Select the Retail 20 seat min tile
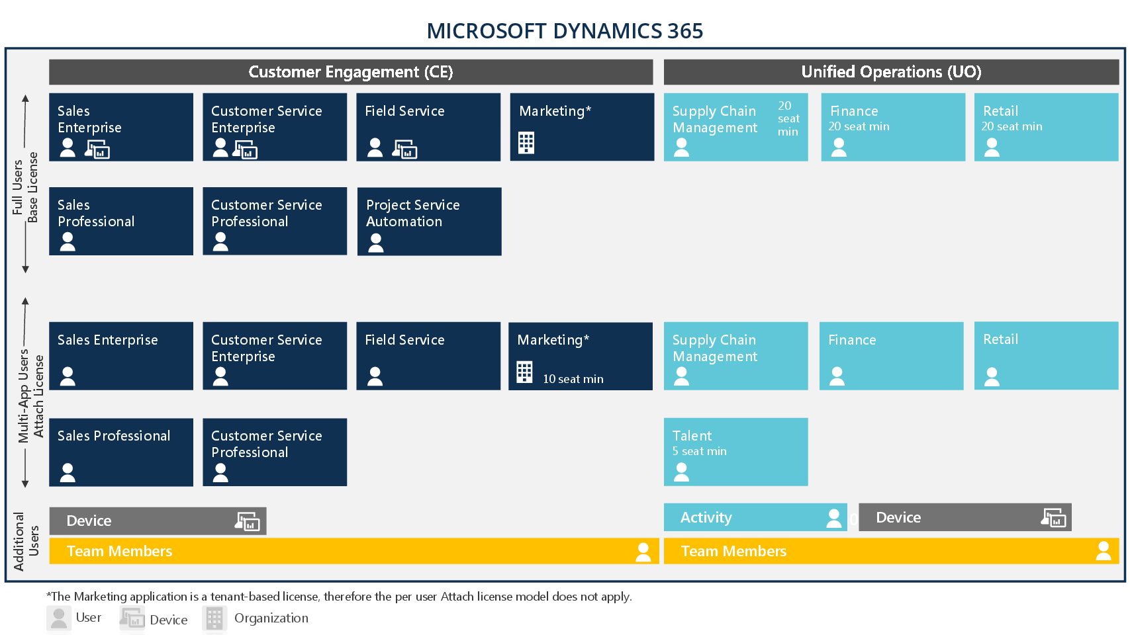The height and width of the screenshot is (635, 1130). click(1045, 126)
